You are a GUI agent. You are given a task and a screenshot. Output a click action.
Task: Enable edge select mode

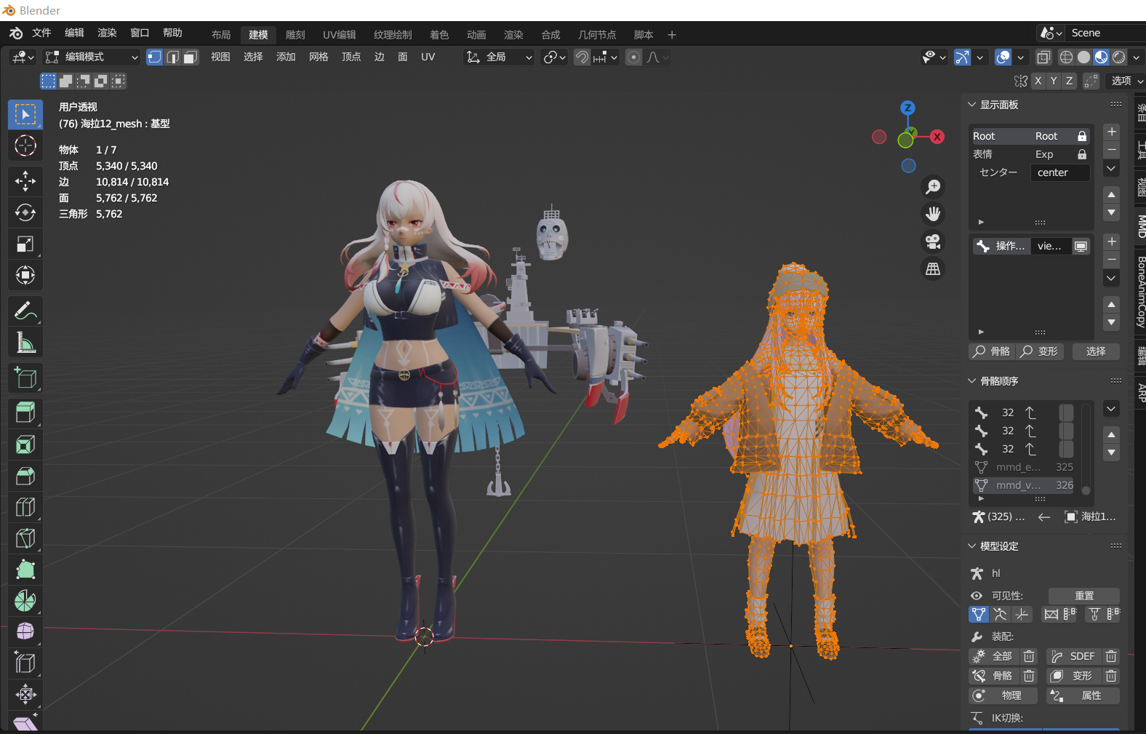click(x=172, y=57)
